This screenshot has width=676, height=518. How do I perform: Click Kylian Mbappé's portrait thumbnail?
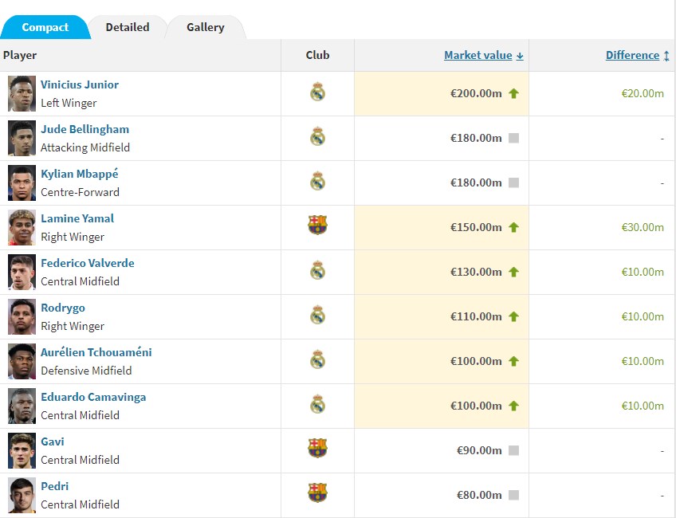(x=22, y=182)
